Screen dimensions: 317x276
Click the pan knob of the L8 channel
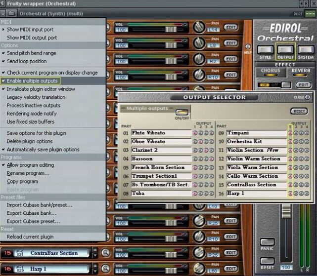coord(199,43)
